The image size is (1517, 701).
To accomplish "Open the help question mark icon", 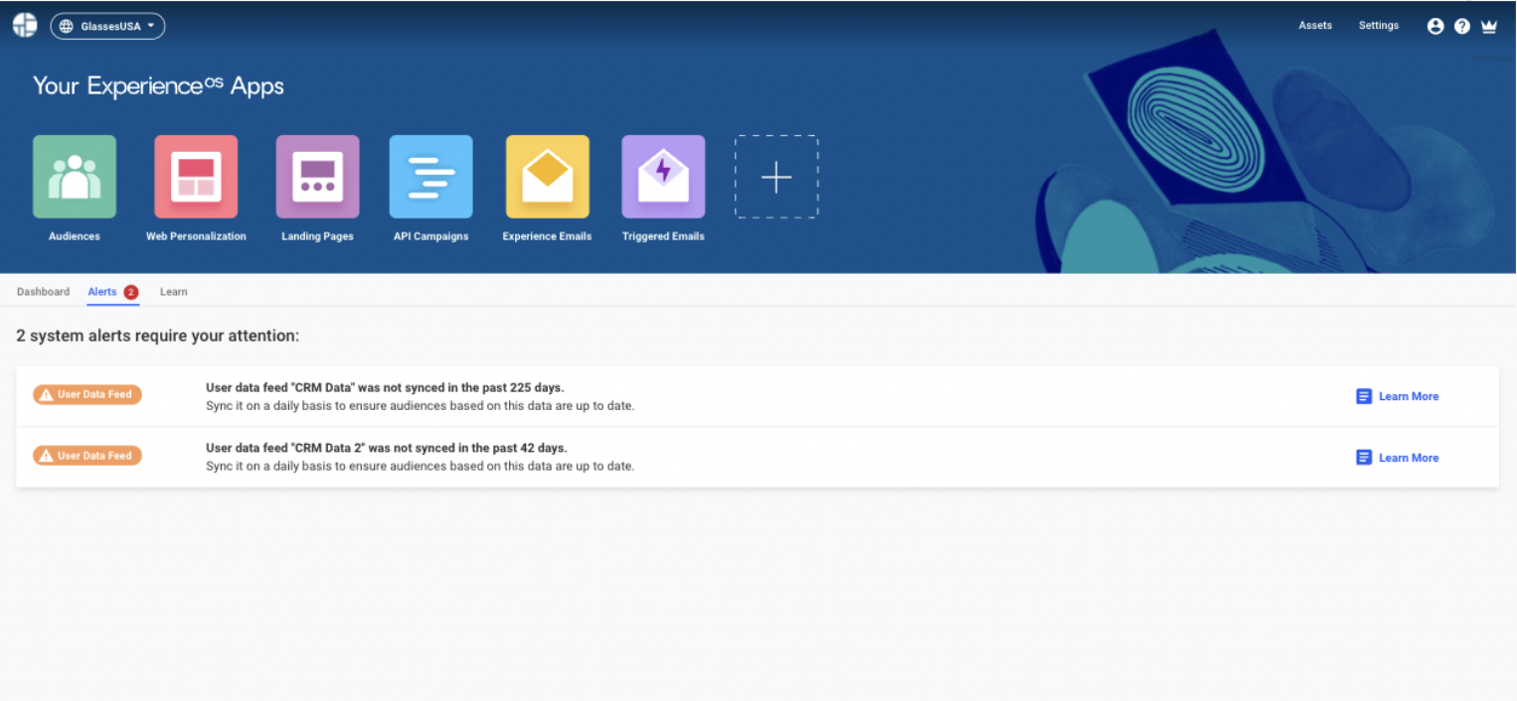I will [x=1462, y=25].
